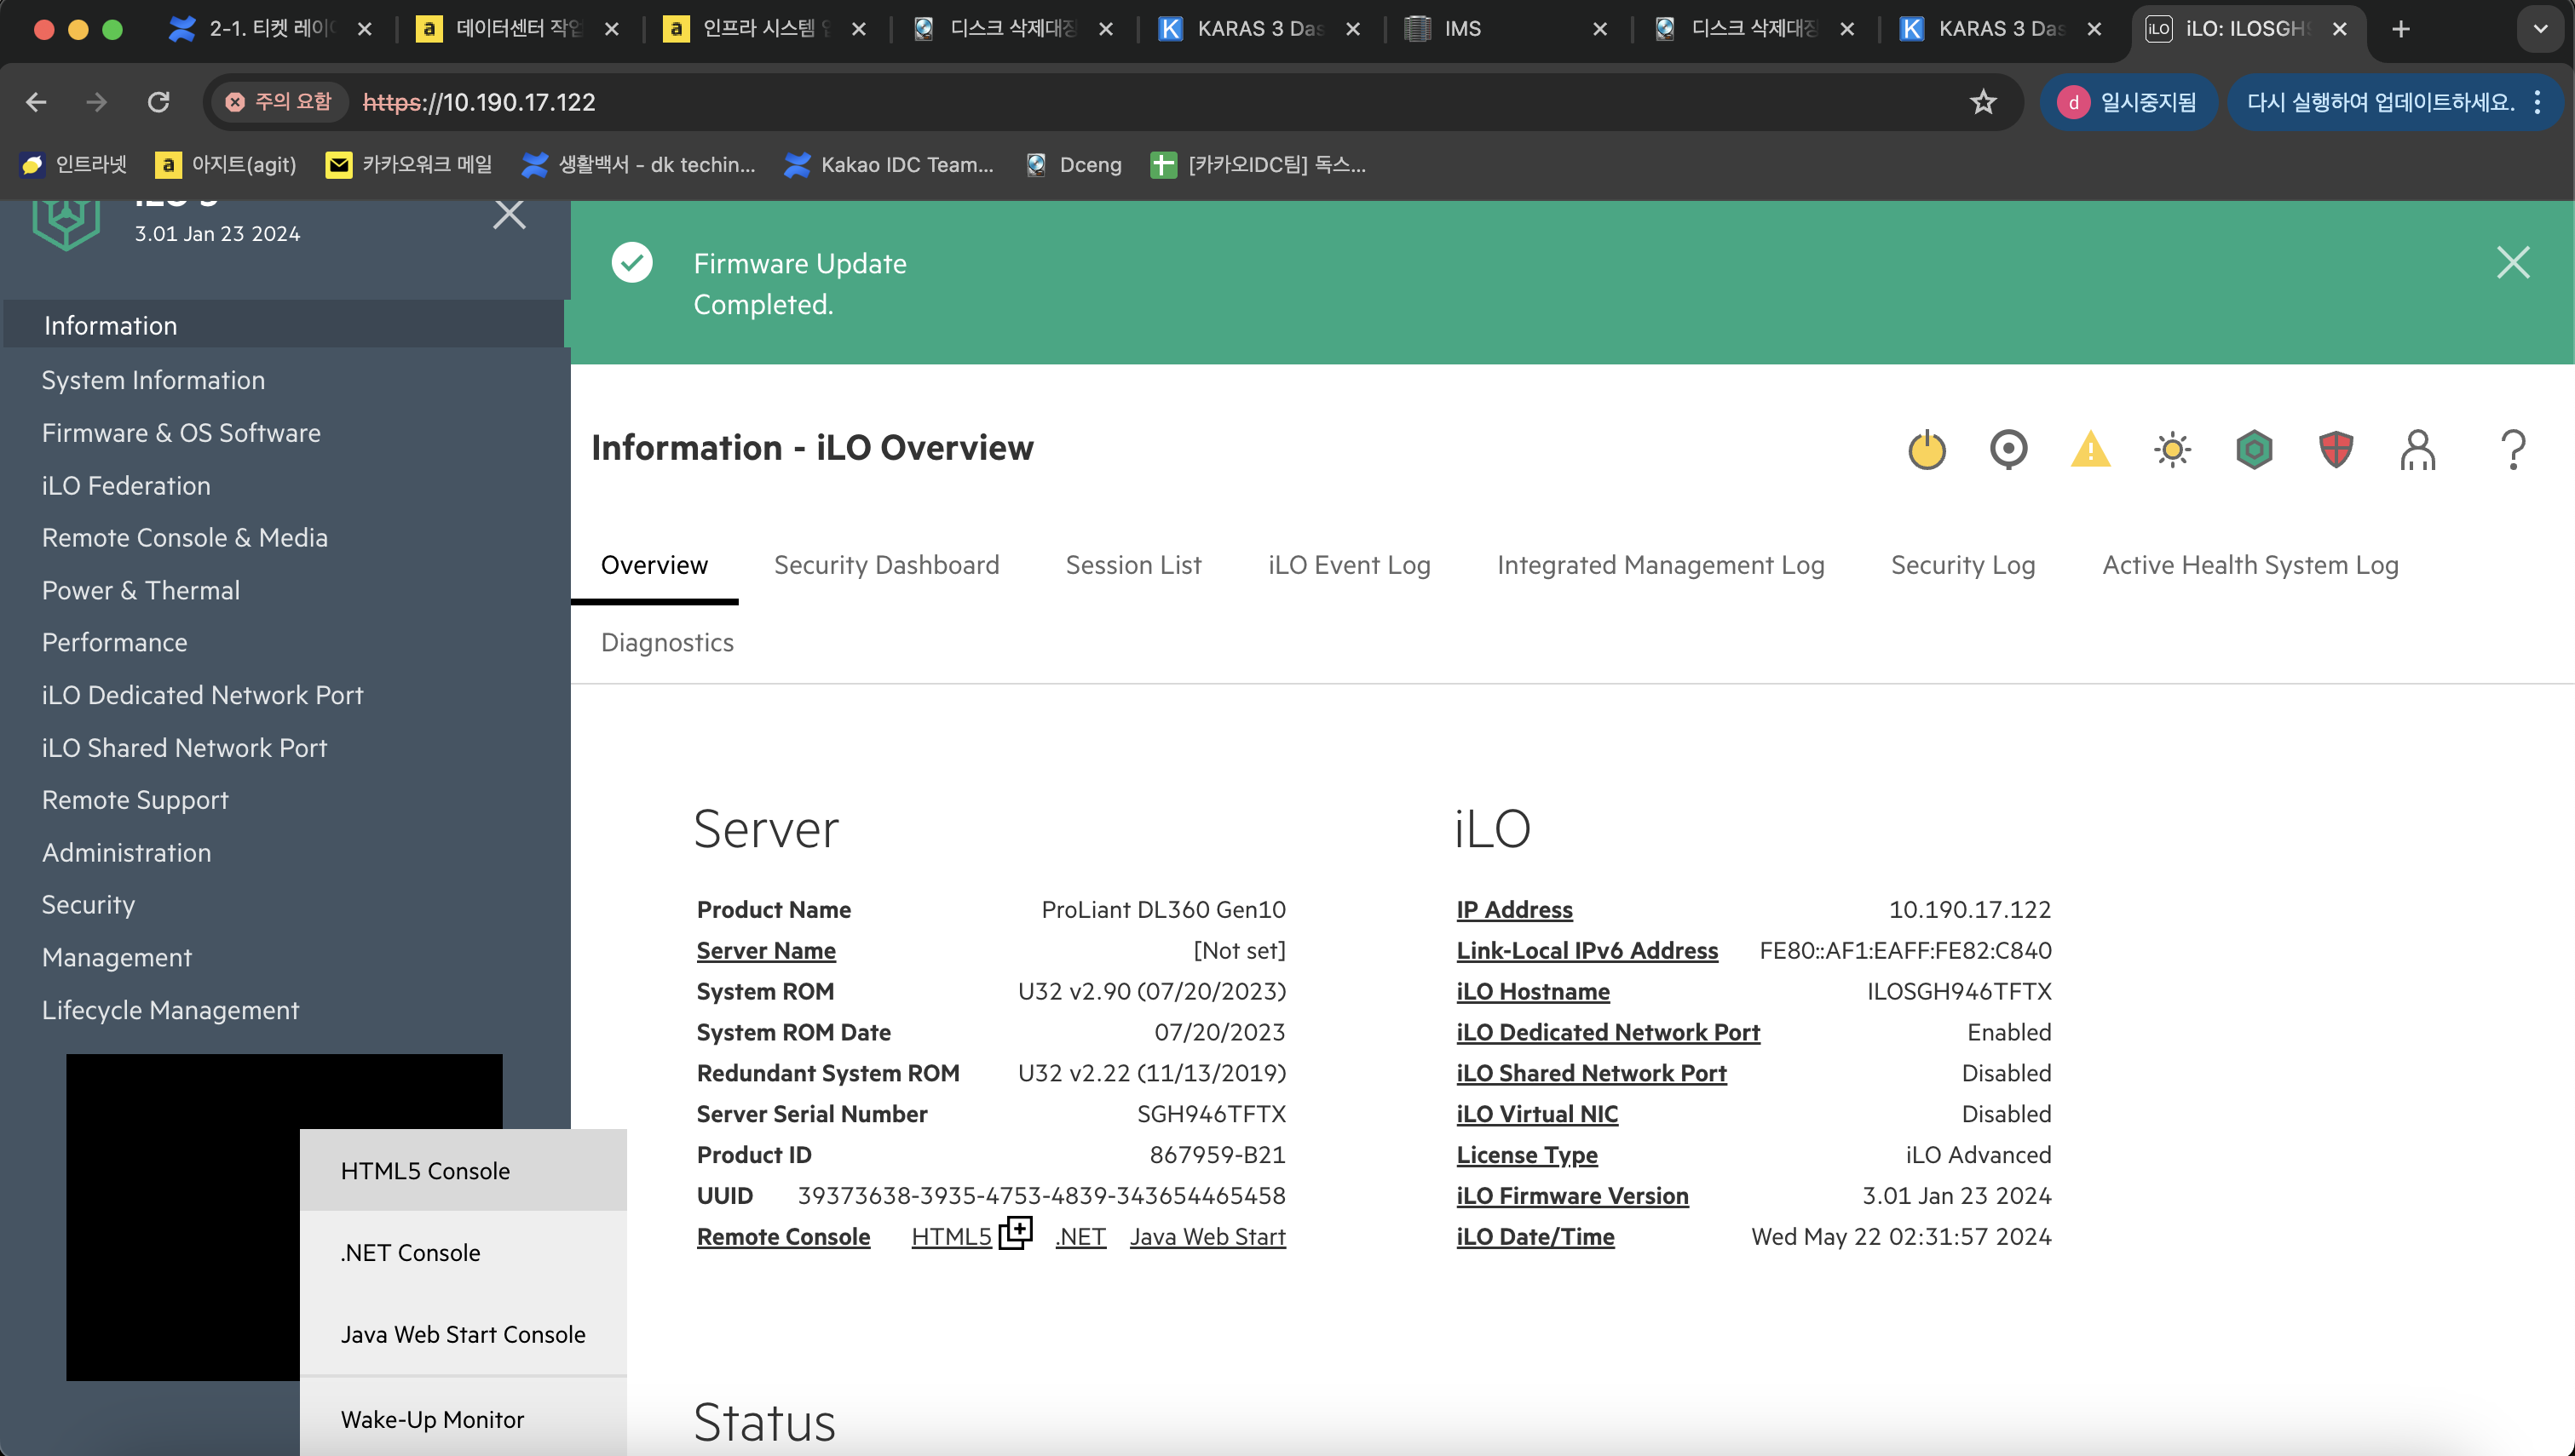Screen dimensions: 2575x1456
Task: Click the iLO Hostname link
Action: 1534,991
